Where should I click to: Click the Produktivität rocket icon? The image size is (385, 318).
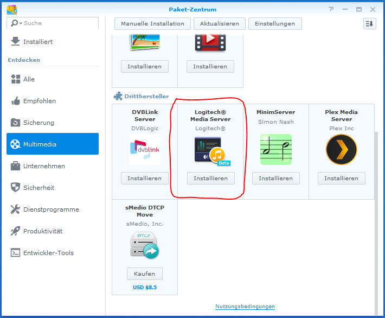coord(15,231)
